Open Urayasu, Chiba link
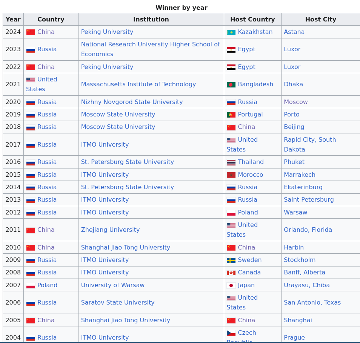 point(307,285)
